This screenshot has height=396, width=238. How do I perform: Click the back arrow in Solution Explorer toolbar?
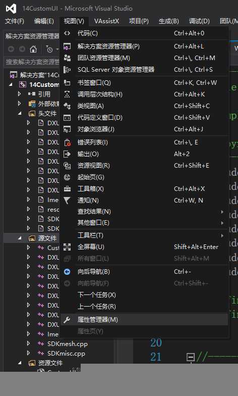11,48
